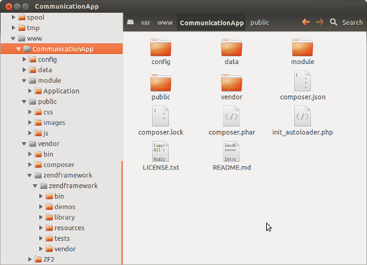The image size is (367, 265).
Task: Click the composer.json file name label
Action: [x=302, y=97]
